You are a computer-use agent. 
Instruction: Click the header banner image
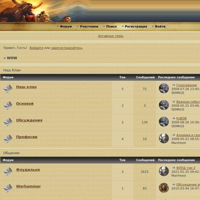[100, 11]
